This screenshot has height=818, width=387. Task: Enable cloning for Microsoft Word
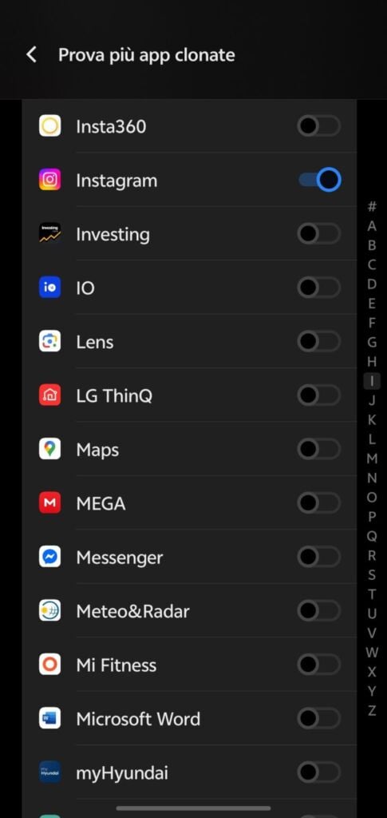(319, 719)
